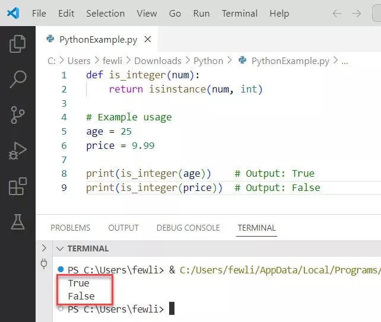Image resolution: width=381 pixels, height=322 pixels.
Task: Open the Downloads breadcrumb folder dropdown
Action: click(x=157, y=60)
